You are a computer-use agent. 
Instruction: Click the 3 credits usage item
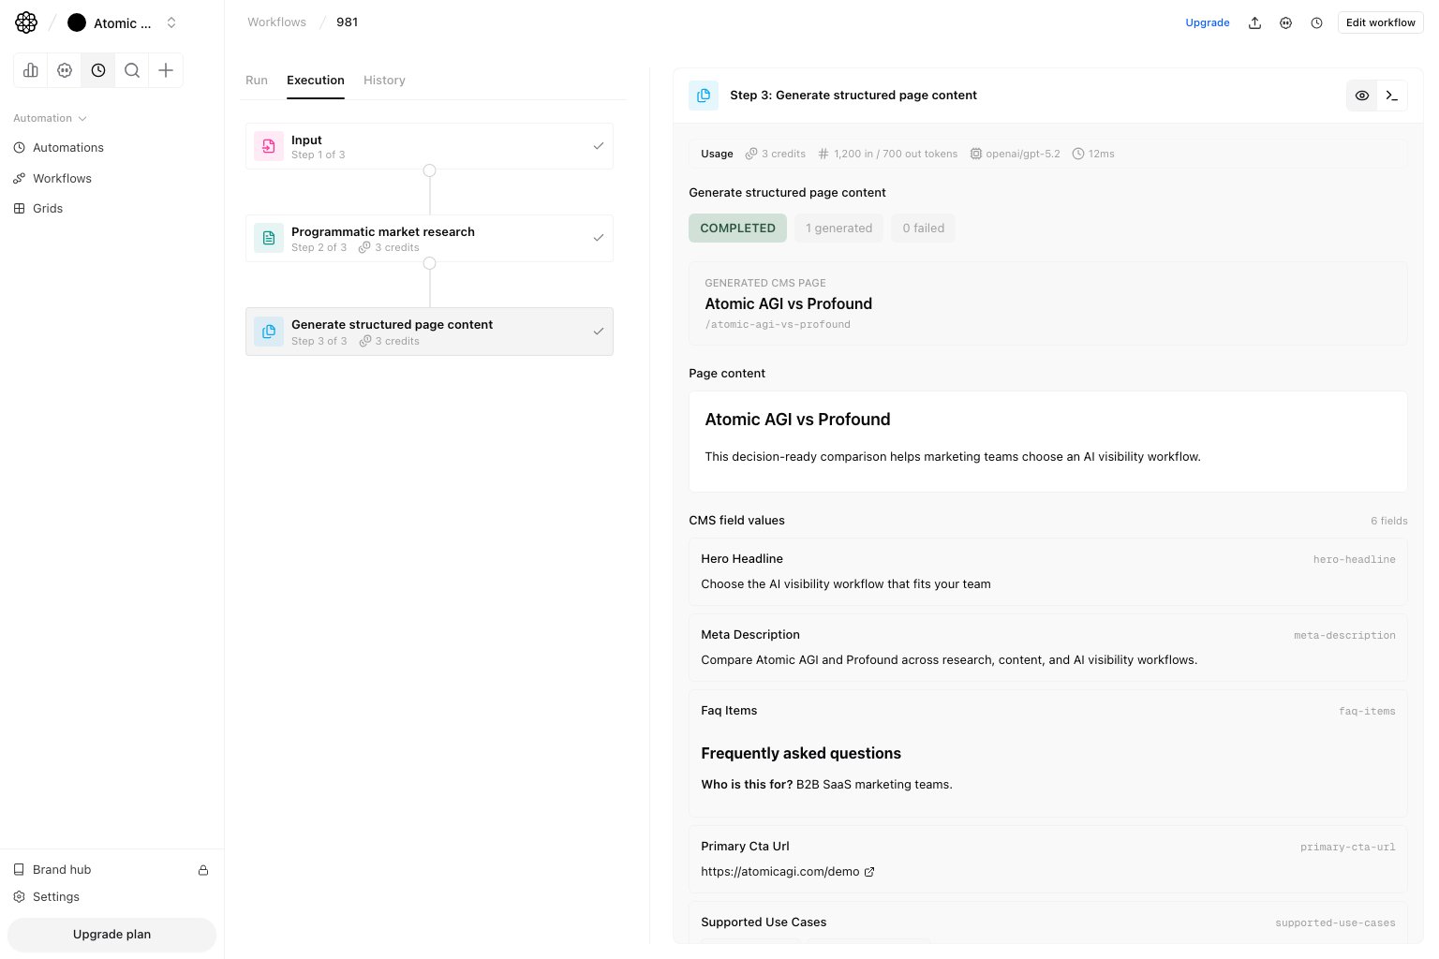(x=775, y=154)
